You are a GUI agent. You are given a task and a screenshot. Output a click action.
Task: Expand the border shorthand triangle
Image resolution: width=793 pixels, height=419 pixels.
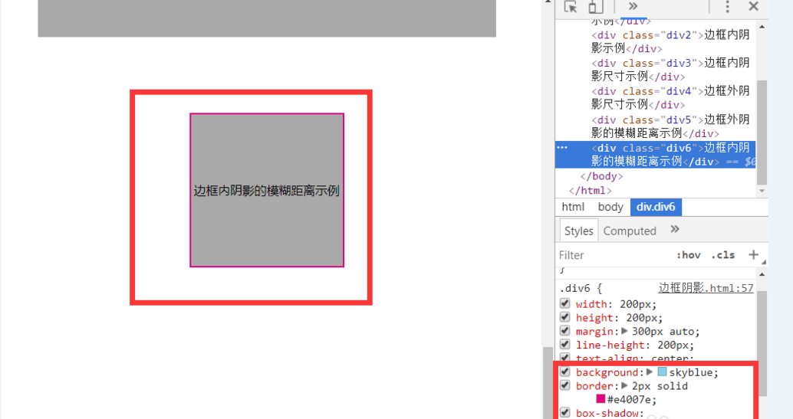tap(625, 386)
